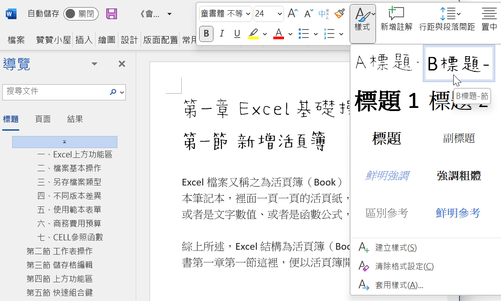This screenshot has width=501, height=301.
Task: Click the numbered list icon
Action: [x=329, y=33]
